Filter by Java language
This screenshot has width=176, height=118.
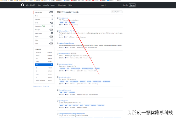point(44,59)
